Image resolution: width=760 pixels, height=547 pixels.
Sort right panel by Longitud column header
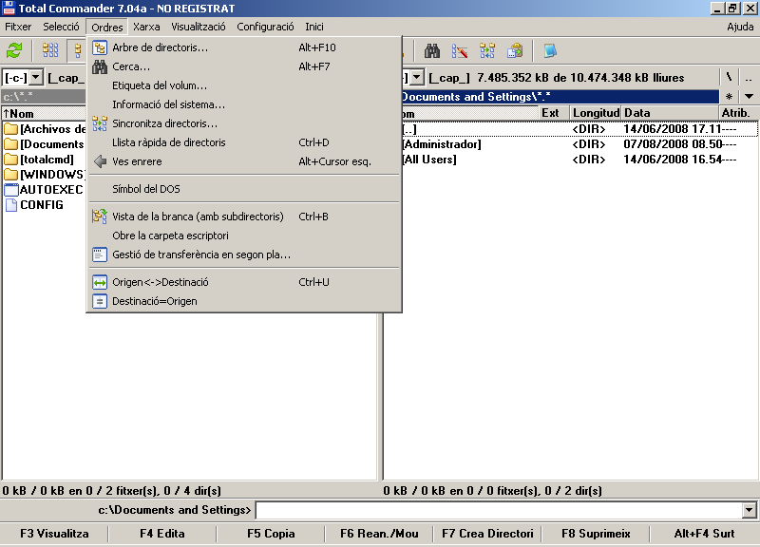(x=596, y=113)
